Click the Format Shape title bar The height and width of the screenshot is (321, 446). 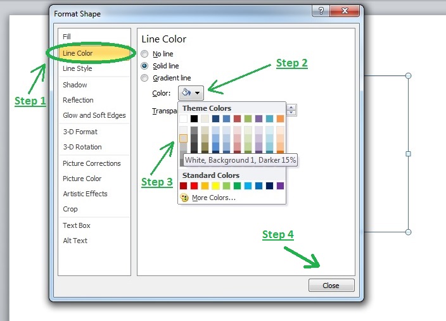[182, 14]
